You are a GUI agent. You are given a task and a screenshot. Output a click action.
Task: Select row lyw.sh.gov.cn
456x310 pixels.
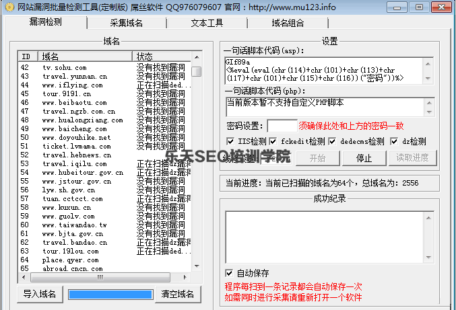point(104,190)
